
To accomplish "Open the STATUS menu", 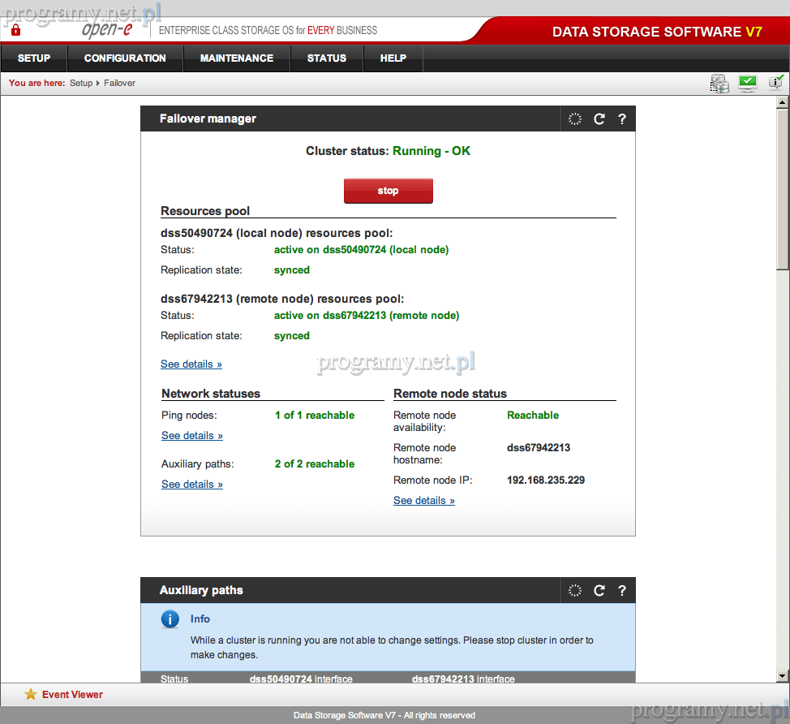I will click(327, 58).
